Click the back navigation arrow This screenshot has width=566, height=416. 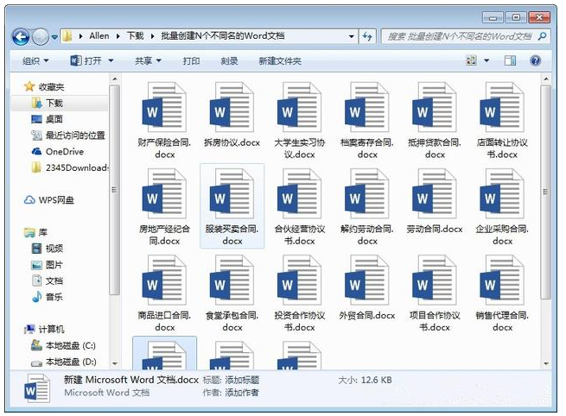[22, 36]
